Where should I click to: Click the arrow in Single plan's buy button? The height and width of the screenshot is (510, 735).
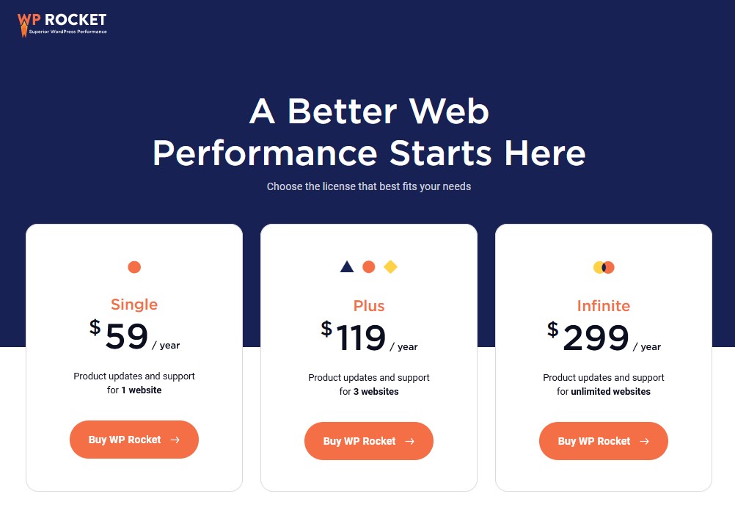tap(175, 440)
